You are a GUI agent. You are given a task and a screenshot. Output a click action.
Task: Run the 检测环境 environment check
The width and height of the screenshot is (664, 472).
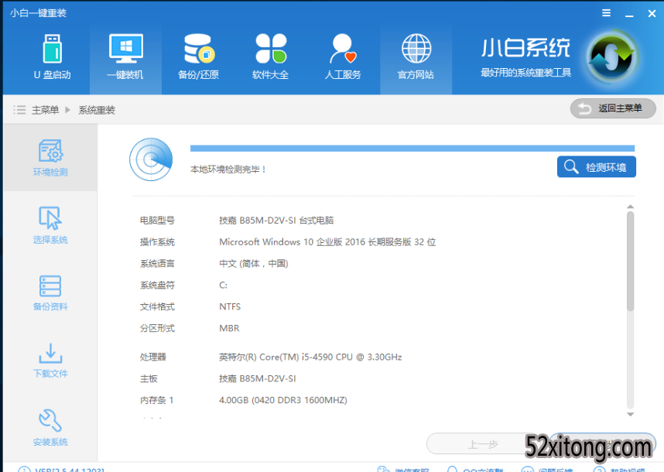click(x=596, y=167)
